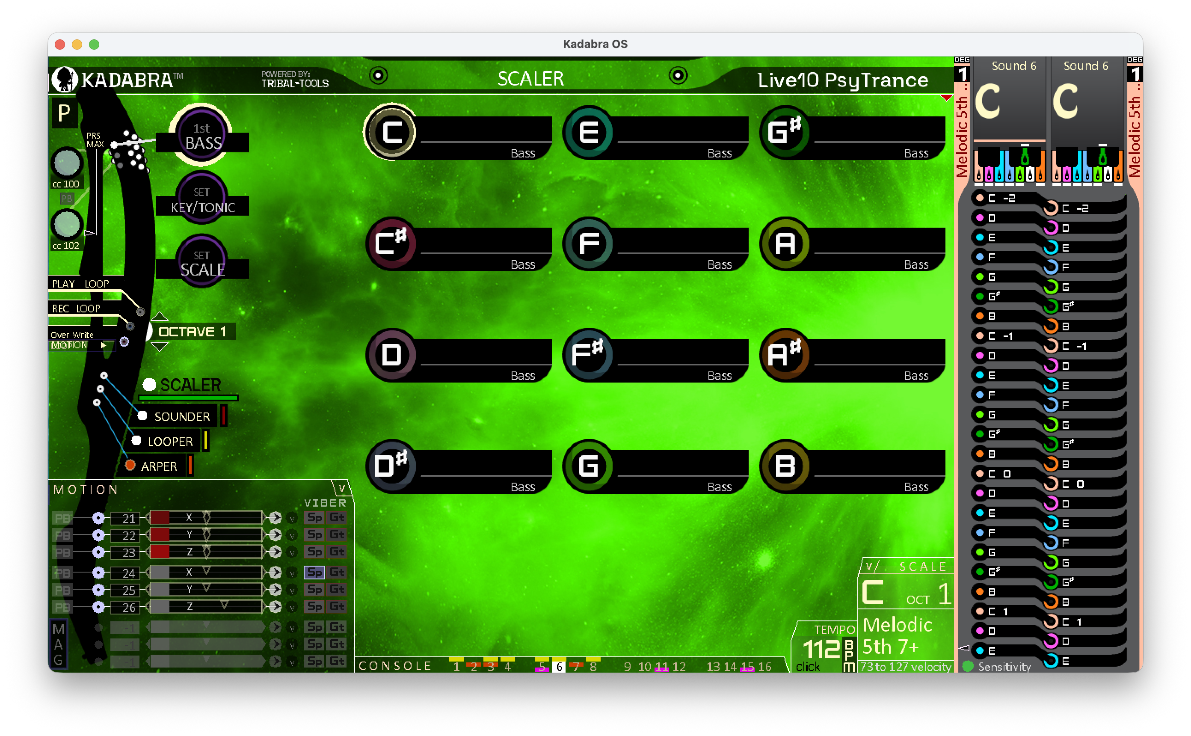Open the v dropdown in motion row 25
Viewport: 1191px width, 736px height.
[x=292, y=591]
